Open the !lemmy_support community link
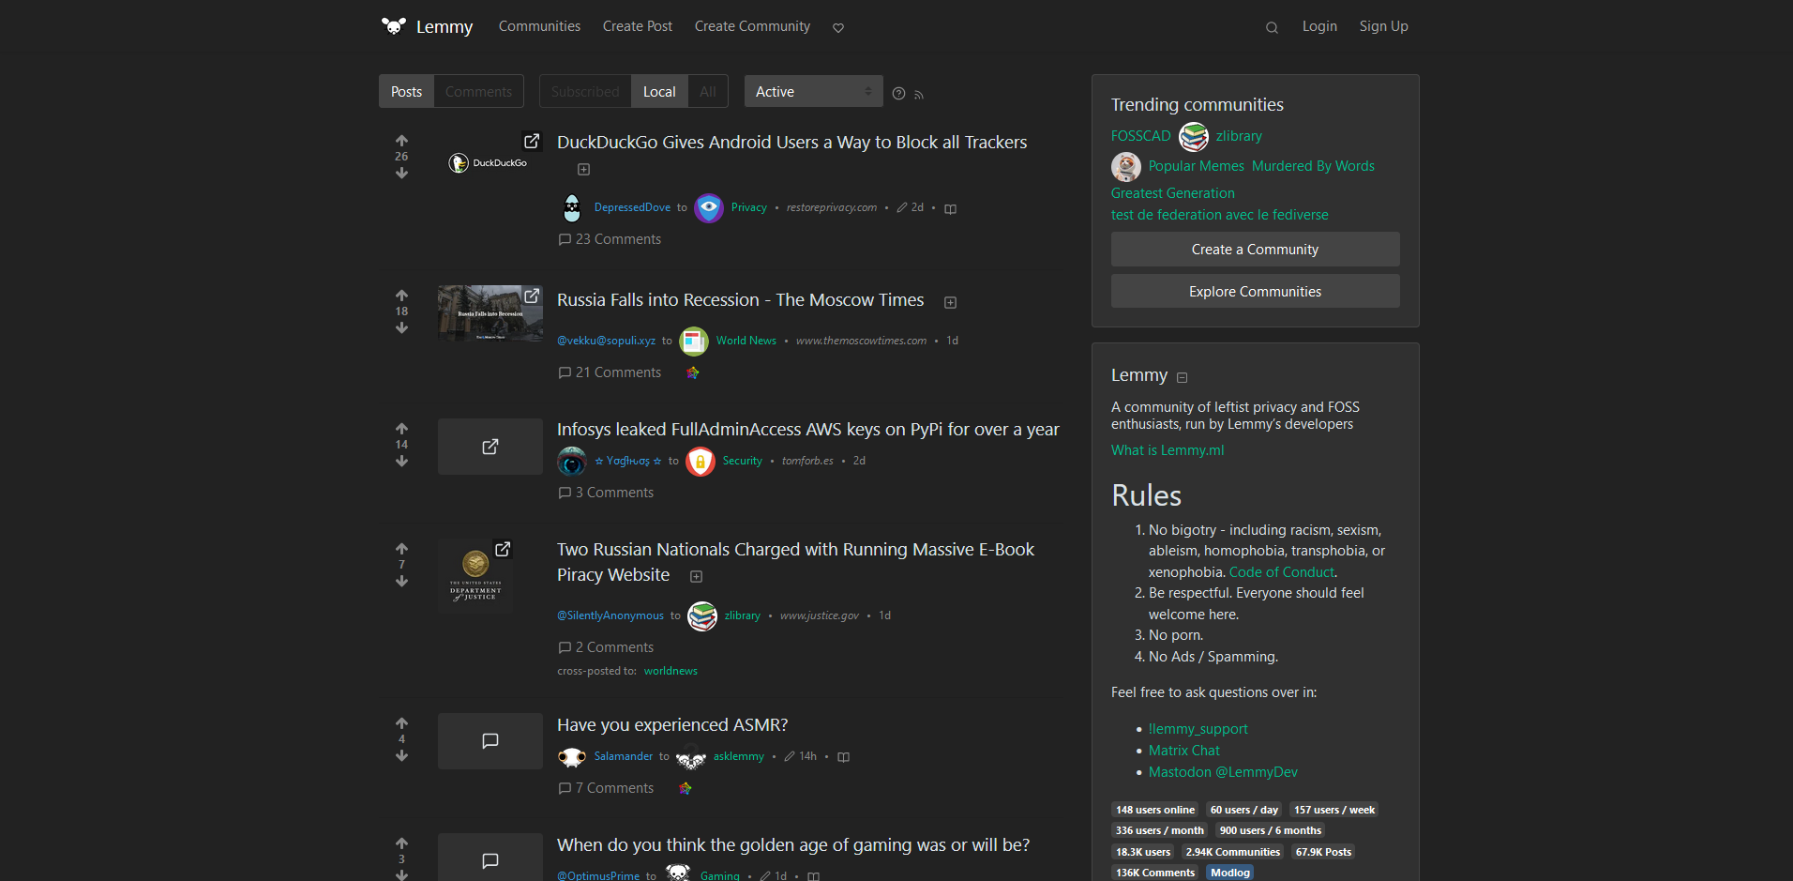 (1198, 729)
